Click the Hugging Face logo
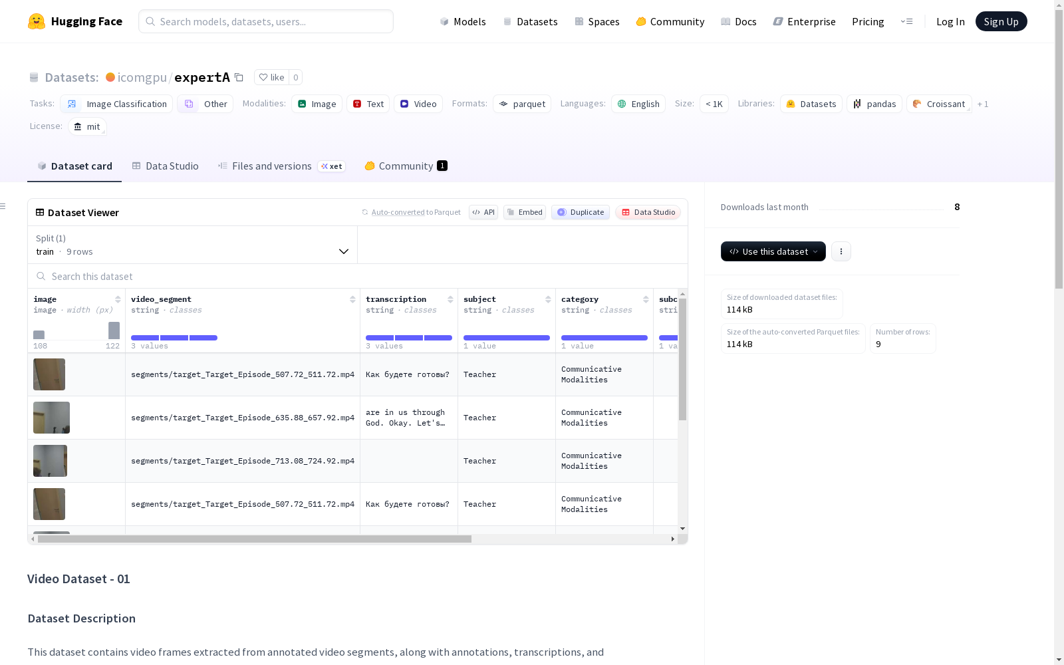The height and width of the screenshot is (665, 1064). pos(75,21)
